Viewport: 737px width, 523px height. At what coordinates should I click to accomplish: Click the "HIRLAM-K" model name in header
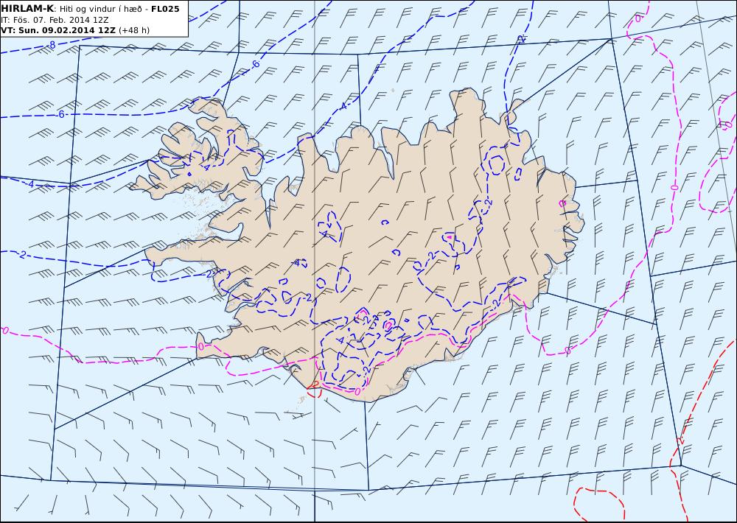(27, 9)
